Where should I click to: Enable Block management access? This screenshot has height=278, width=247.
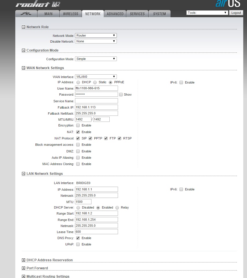pyautogui.click(x=78, y=145)
